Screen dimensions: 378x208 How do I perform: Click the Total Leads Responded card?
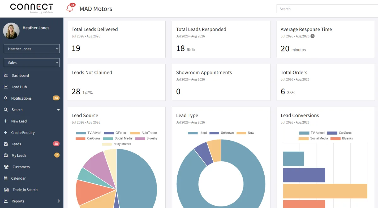pyautogui.click(x=221, y=39)
